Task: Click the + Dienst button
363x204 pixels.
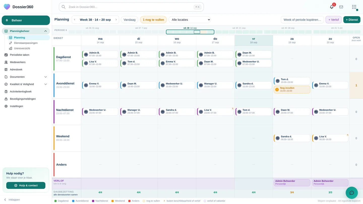Action: click(352, 20)
